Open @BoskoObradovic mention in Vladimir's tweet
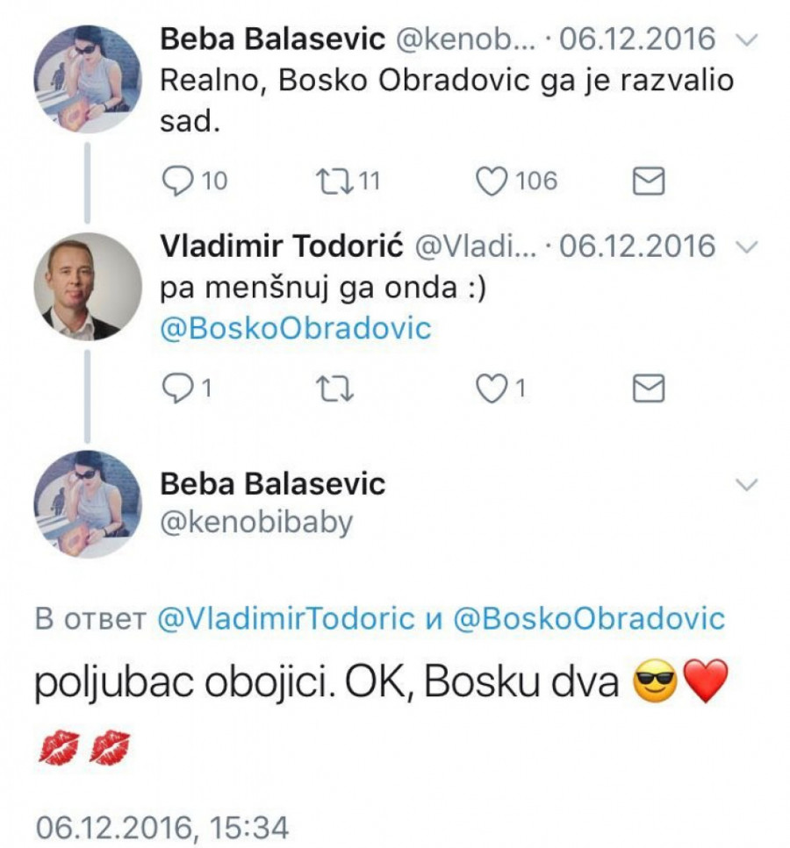This screenshot has height=848, width=790. (x=296, y=328)
